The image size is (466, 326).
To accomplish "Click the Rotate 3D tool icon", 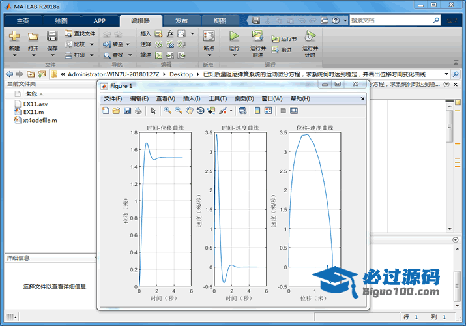I will [x=200, y=111].
